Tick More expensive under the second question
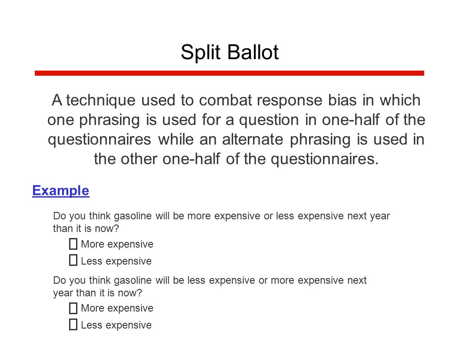 (73, 308)
